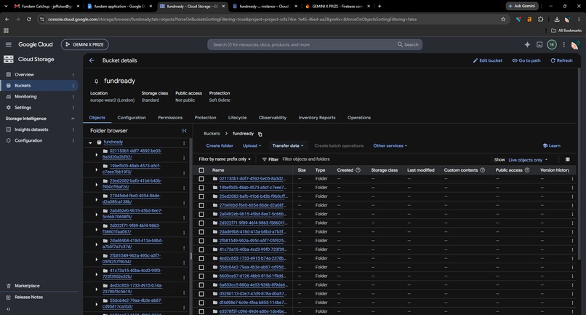Activate the Cloud Shell terminal icon

pyautogui.click(x=539, y=44)
